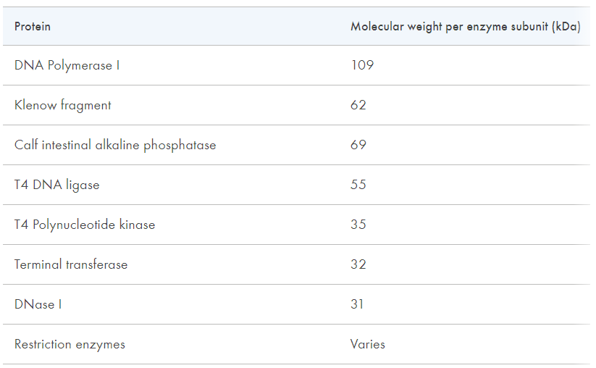Click the value 55 for T4 DNA ligase
The height and width of the screenshot is (368, 596).
[358, 185]
